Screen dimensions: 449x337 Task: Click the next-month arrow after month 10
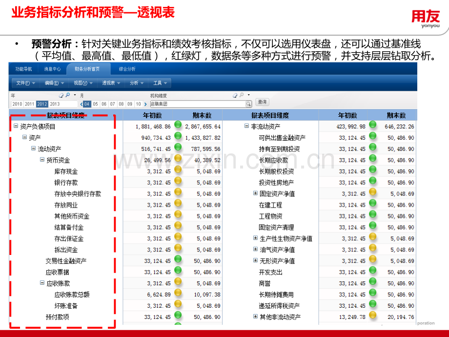click(145, 104)
